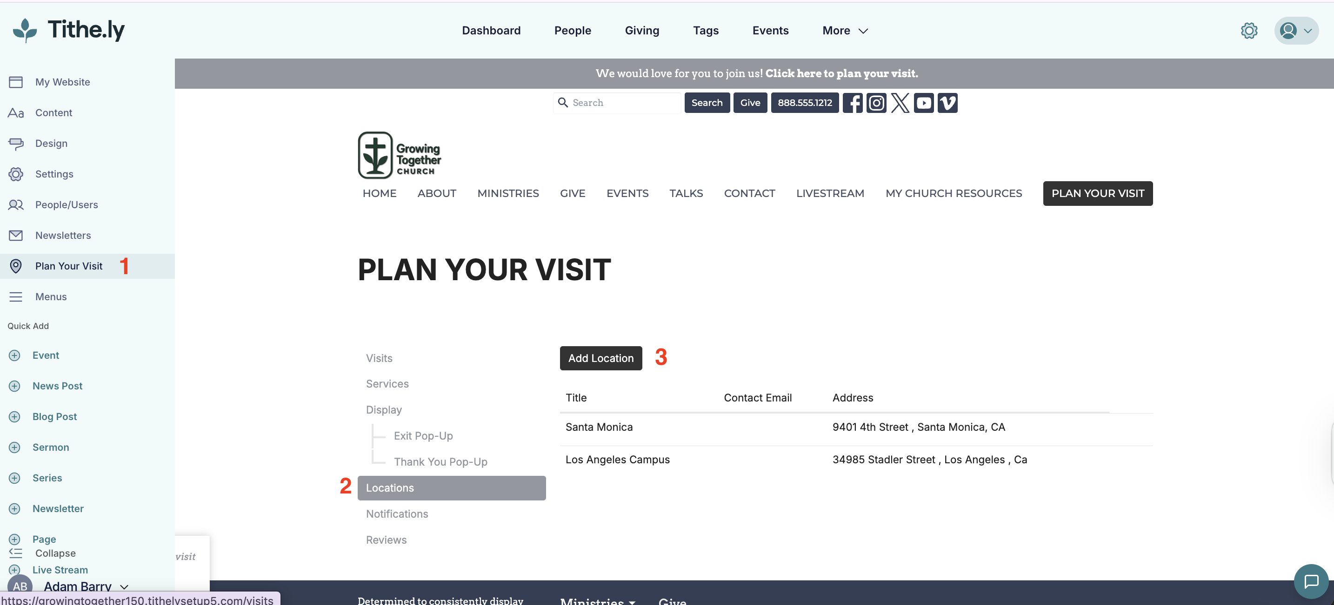Click the Menus hamburger icon
The image size is (1334, 605).
(16, 296)
